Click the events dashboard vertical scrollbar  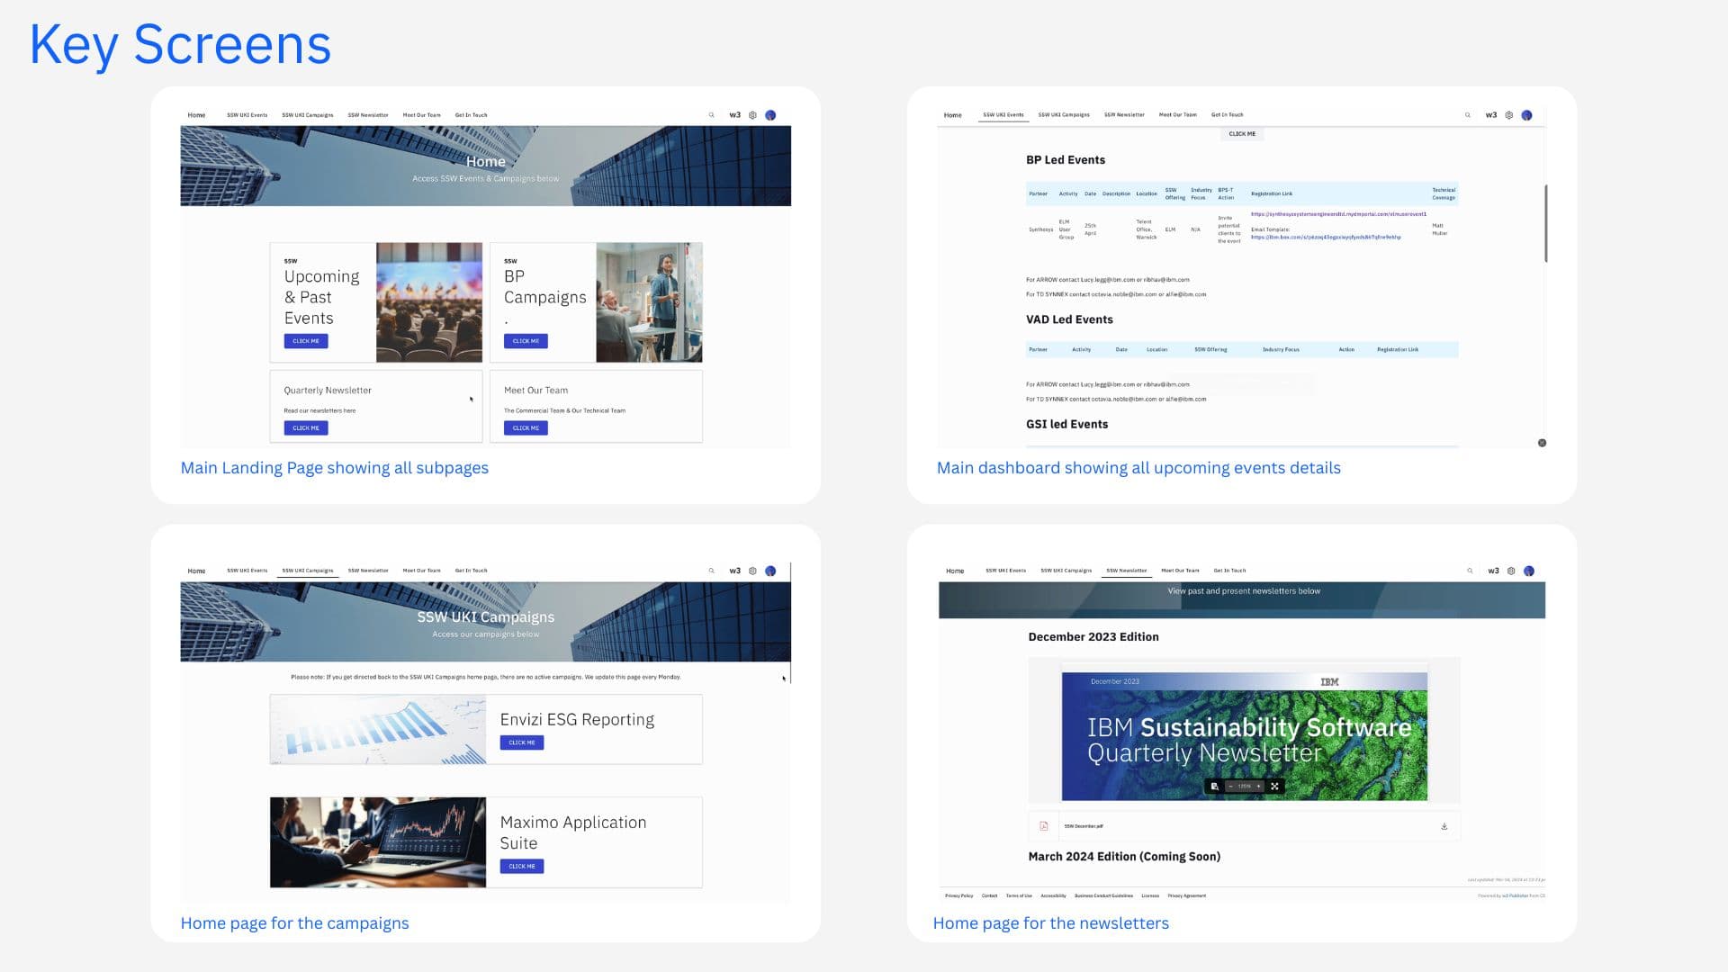[1545, 223]
